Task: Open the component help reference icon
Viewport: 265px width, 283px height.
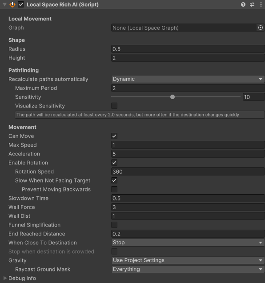Action: pyautogui.click(x=243, y=4)
